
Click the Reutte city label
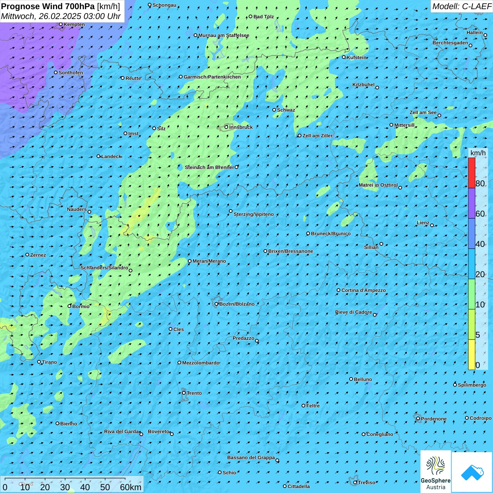pos(133,78)
